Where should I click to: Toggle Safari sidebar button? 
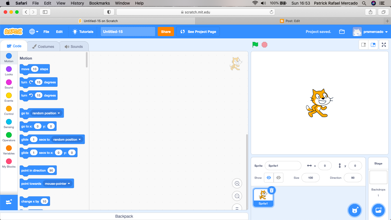tap(45, 12)
